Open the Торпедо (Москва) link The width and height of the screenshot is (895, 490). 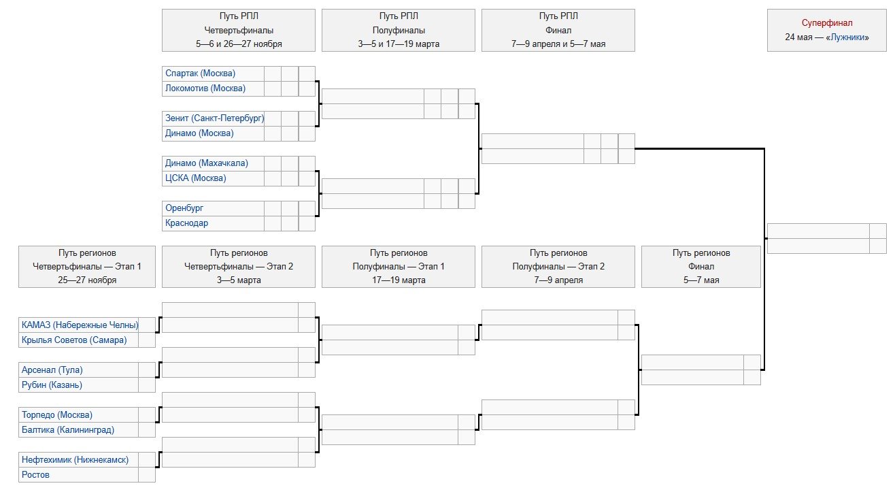coord(56,415)
